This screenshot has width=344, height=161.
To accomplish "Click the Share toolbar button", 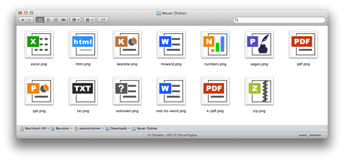I will point(103,20).
